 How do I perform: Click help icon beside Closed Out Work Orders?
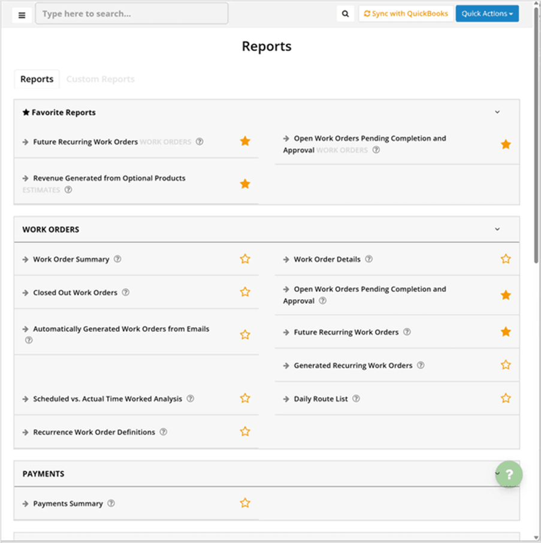pos(125,292)
